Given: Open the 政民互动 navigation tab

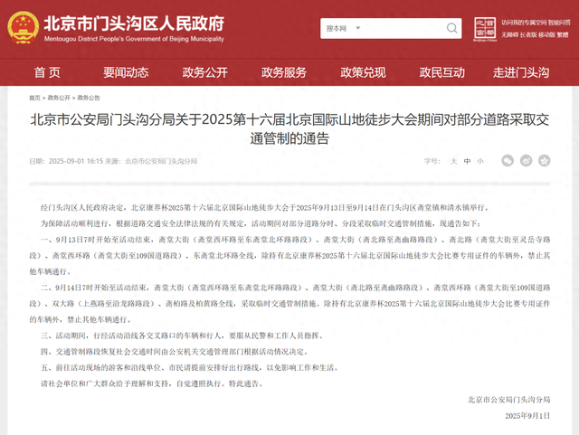Looking at the screenshot, I should (441, 72).
